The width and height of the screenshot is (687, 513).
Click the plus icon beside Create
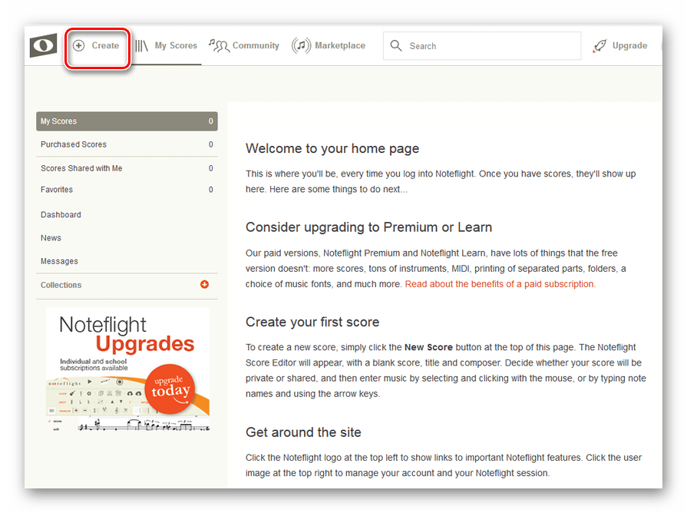[x=78, y=45]
